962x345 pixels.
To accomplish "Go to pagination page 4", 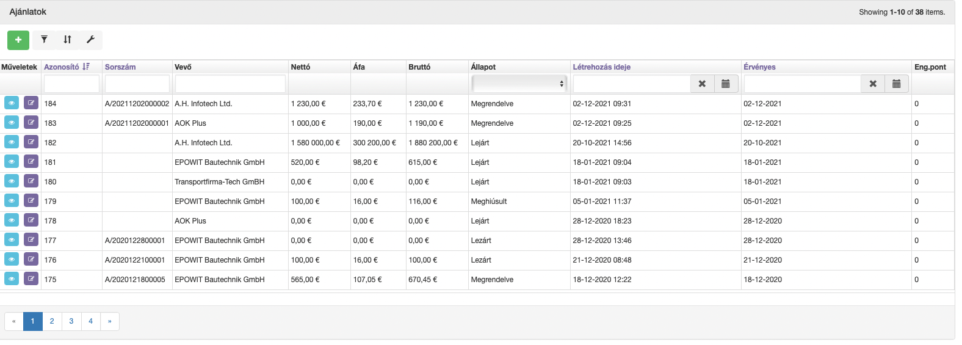I will [90, 321].
